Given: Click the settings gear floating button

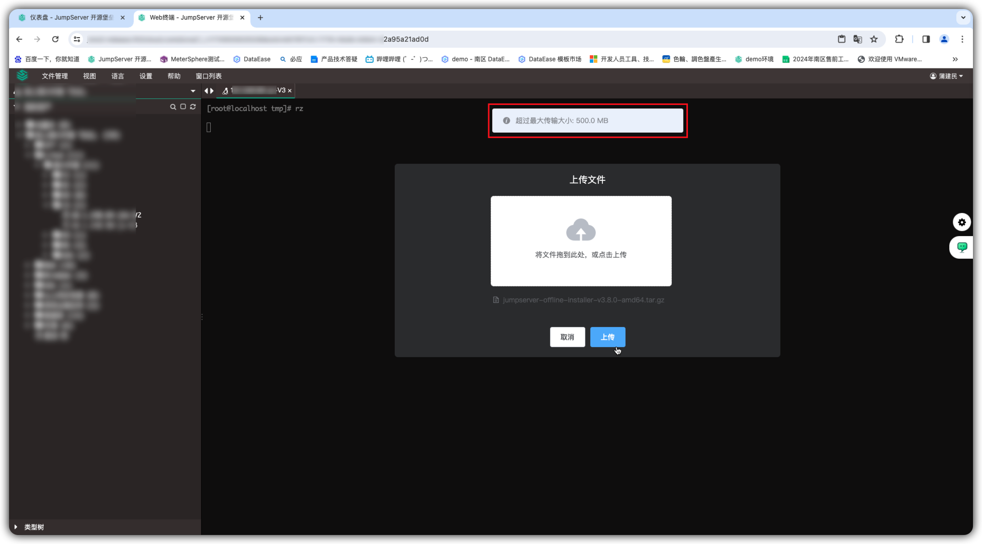Looking at the screenshot, I should 961,222.
